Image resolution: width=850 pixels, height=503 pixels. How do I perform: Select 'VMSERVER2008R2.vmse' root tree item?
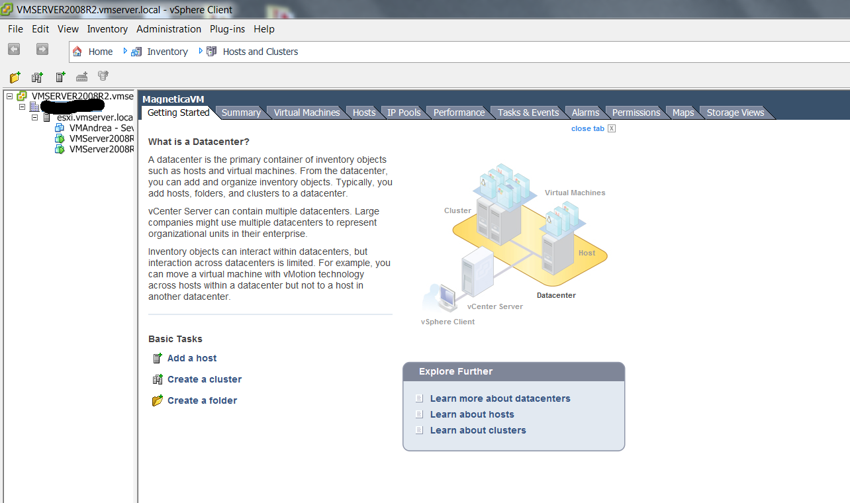83,97
